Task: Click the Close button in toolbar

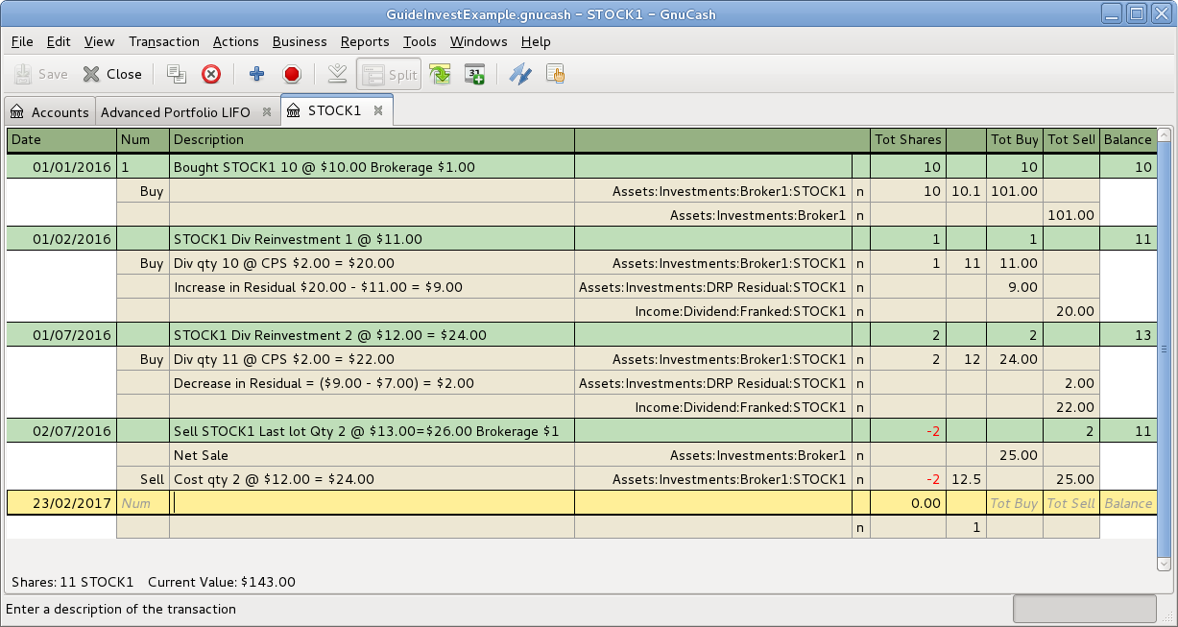Action: click(x=112, y=74)
